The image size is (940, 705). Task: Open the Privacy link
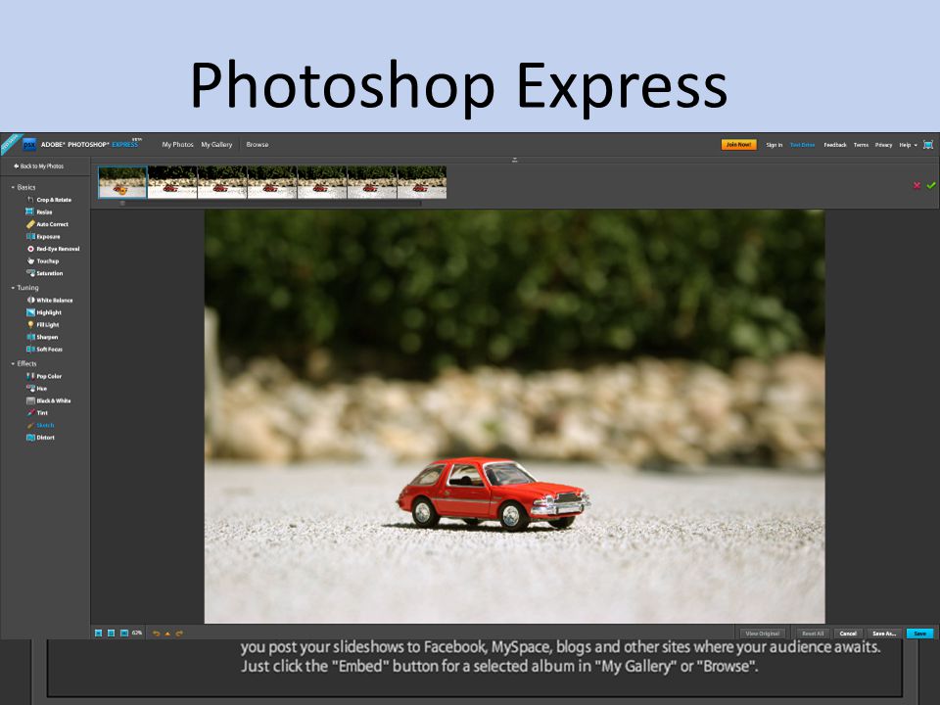883,145
